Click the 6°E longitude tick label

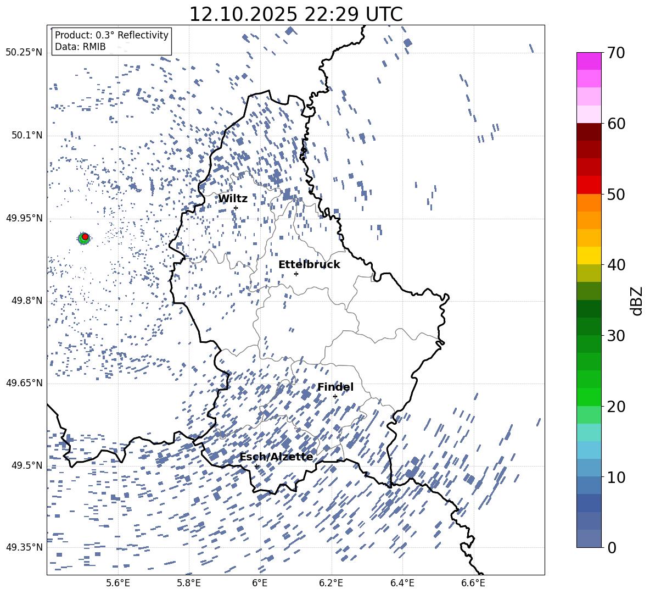coord(260,583)
